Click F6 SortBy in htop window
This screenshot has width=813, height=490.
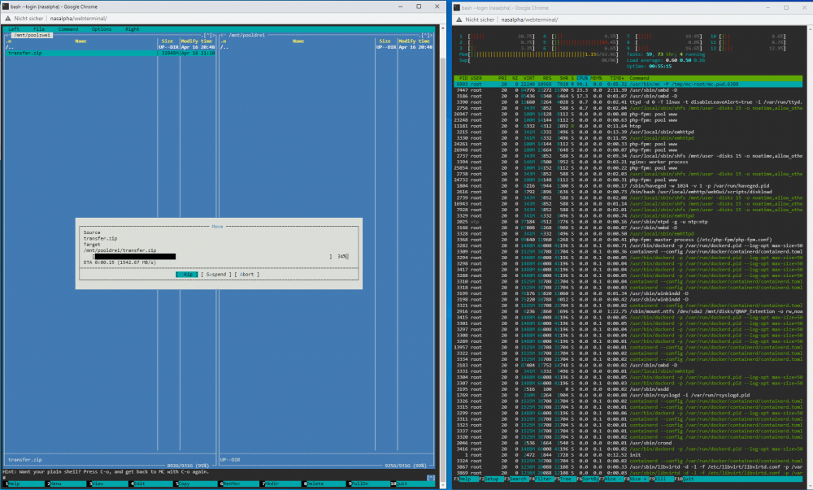(x=588, y=479)
